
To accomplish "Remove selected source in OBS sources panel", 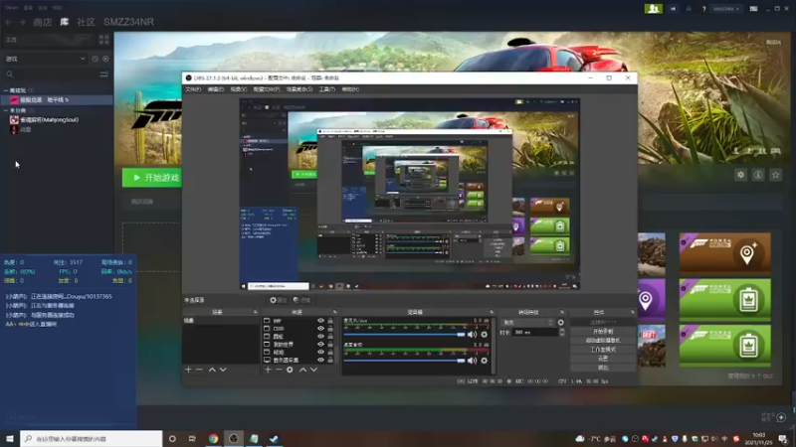I will [x=279, y=370].
